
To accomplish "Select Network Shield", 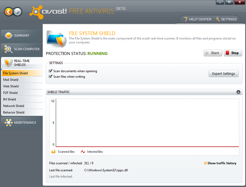I will click(x=22, y=106).
